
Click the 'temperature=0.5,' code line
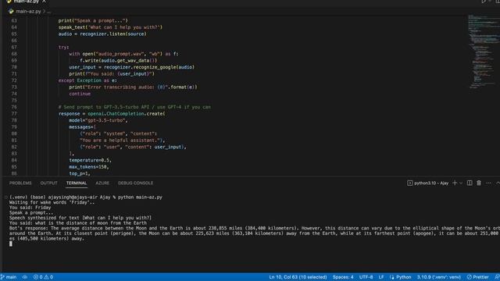tap(91, 160)
